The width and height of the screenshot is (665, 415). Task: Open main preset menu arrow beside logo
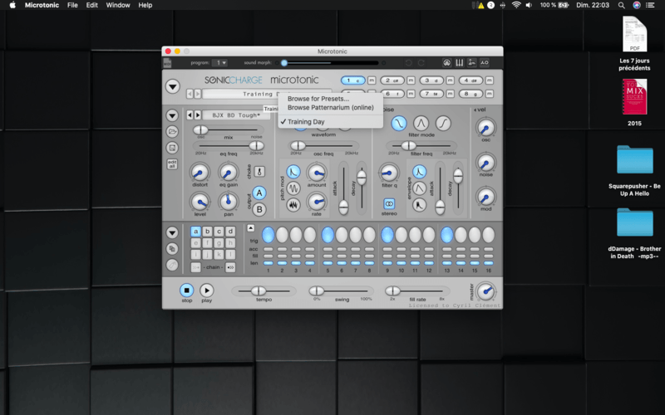pyautogui.click(x=173, y=86)
